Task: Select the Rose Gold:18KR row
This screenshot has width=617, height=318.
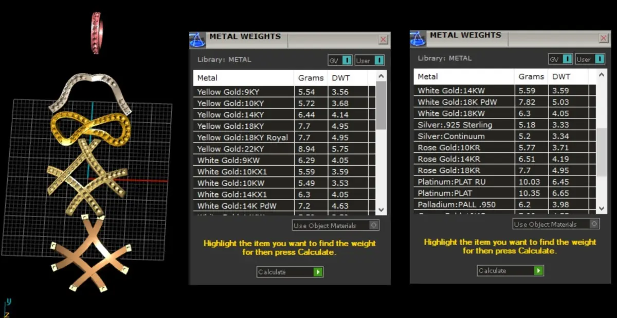Action: (x=505, y=170)
